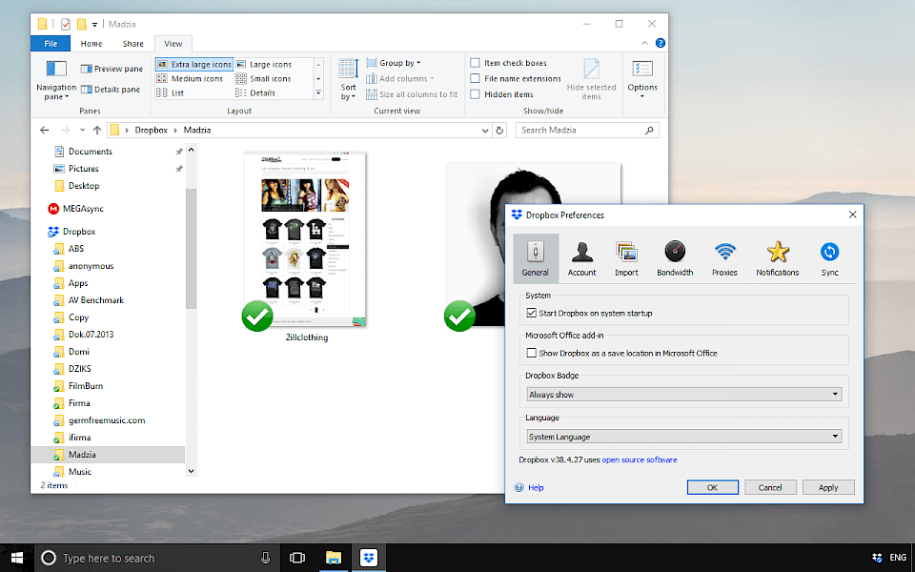915x572 pixels.
Task: Click Cancel in Dropbox Preferences
Action: point(770,487)
